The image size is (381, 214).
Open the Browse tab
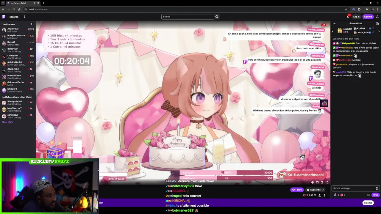pos(14,17)
